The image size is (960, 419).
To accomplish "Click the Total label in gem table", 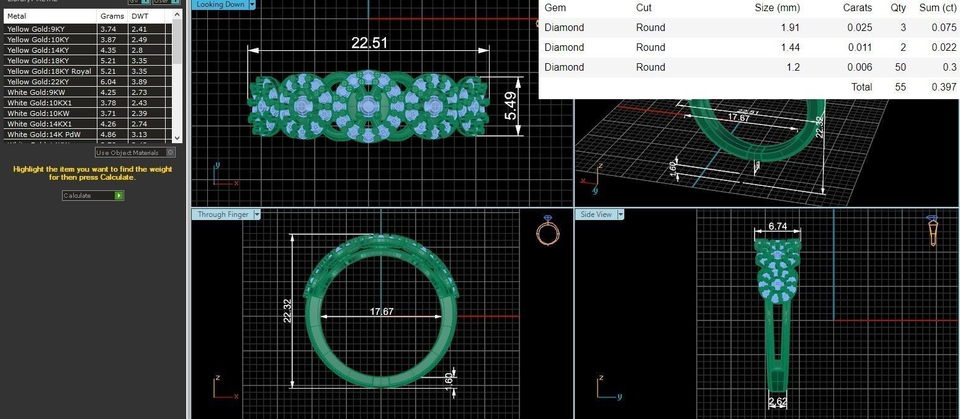I will coord(861,87).
